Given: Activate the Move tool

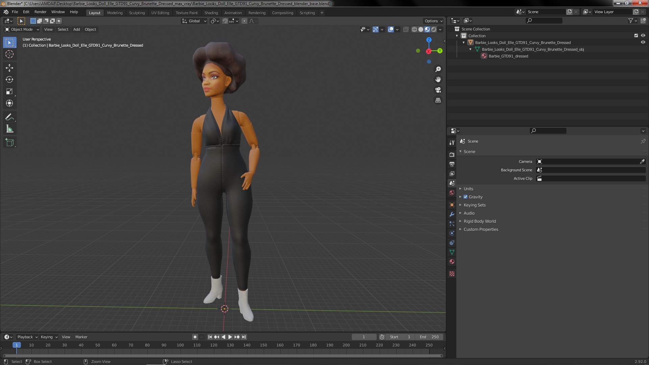Looking at the screenshot, I should [9, 68].
